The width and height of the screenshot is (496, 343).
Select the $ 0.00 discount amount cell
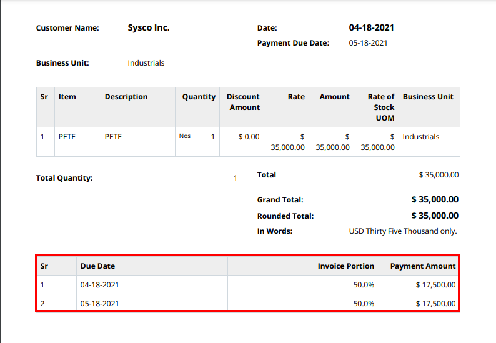coord(249,137)
